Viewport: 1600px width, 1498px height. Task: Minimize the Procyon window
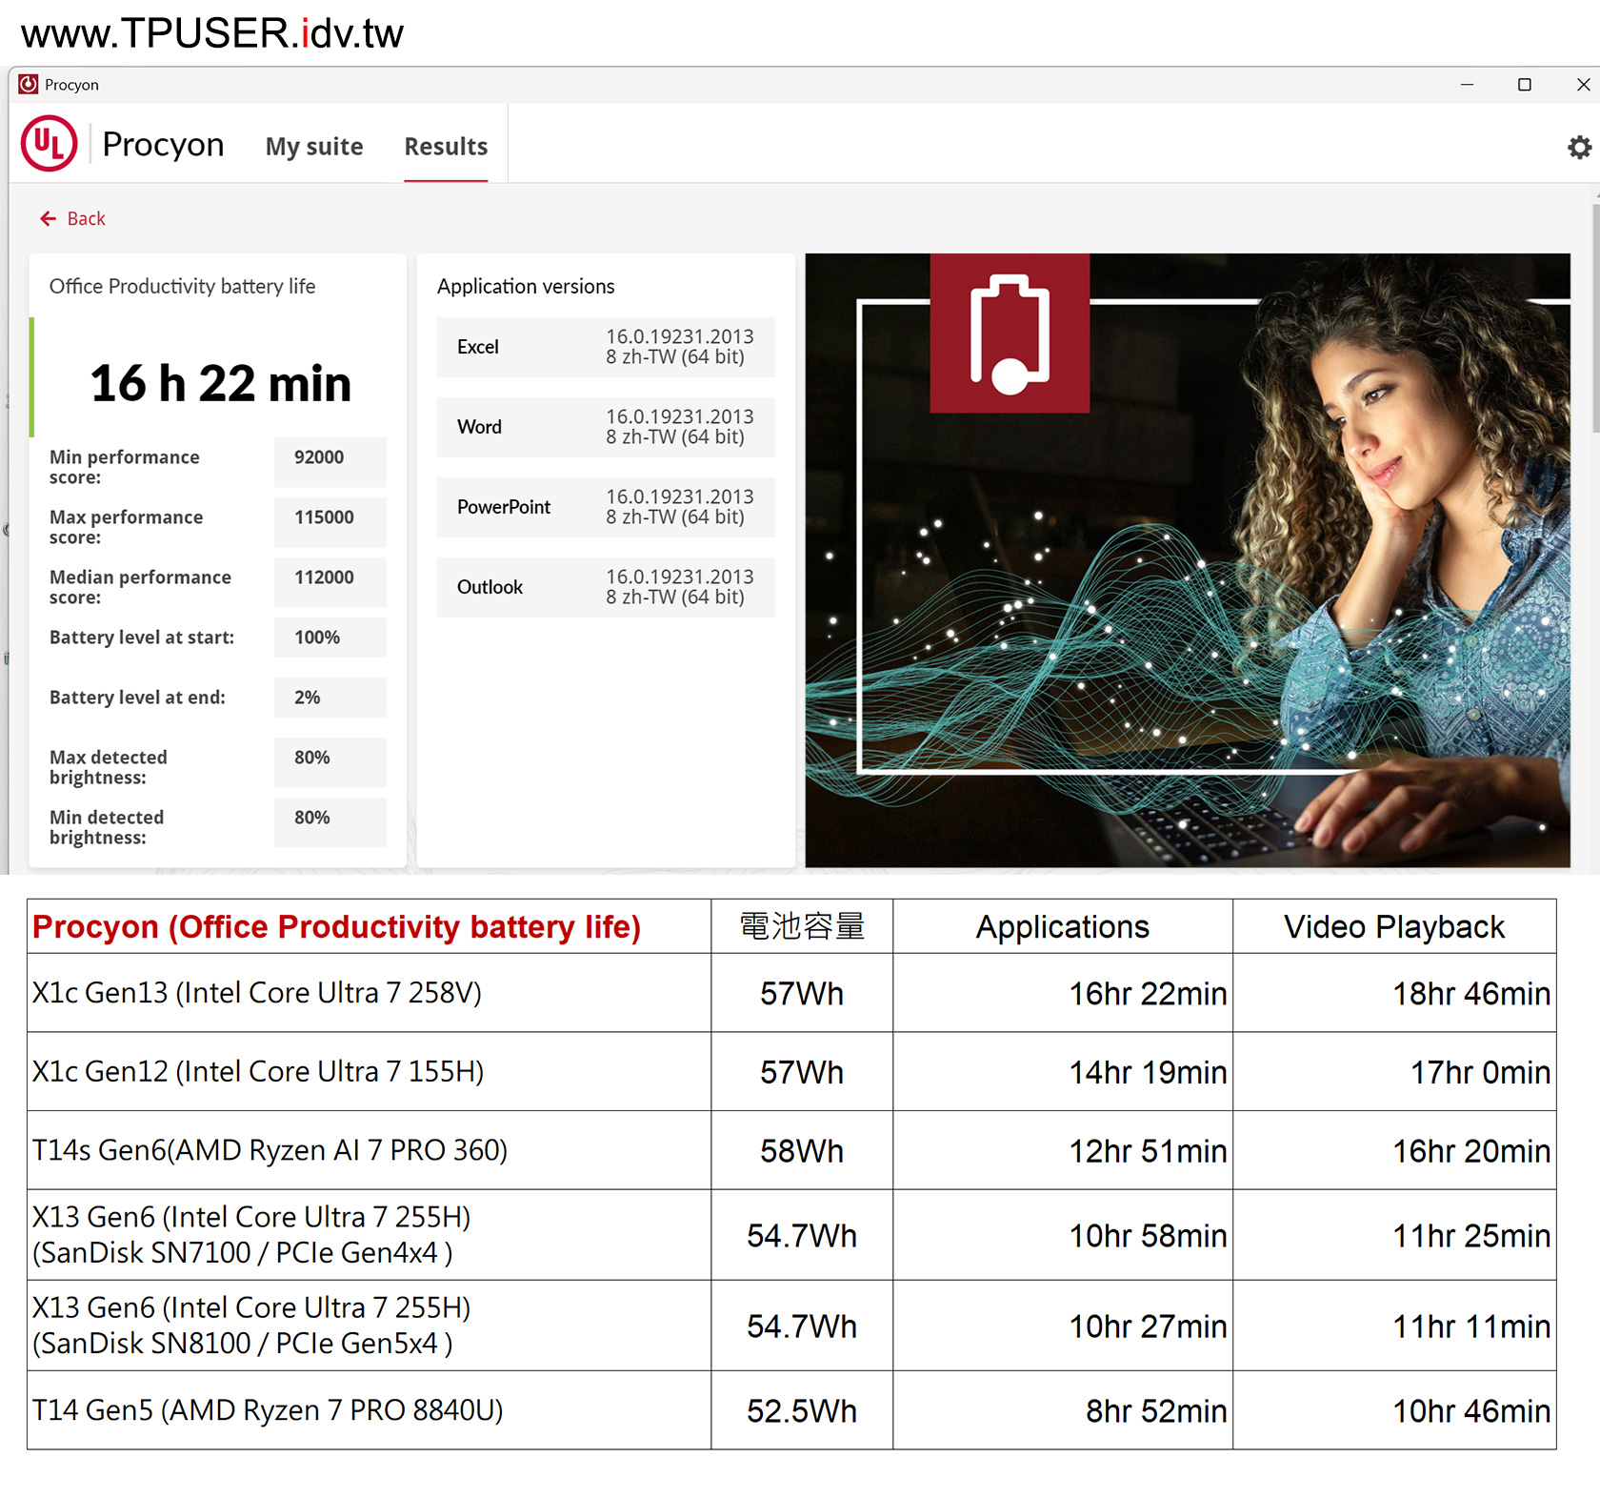tap(1467, 85)
